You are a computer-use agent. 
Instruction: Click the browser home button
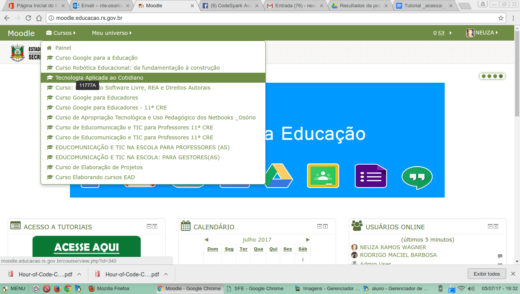tap(39, 18)
